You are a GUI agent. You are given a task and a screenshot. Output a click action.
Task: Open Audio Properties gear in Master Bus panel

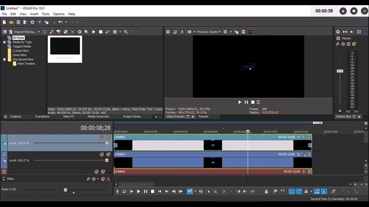(338, 32)
